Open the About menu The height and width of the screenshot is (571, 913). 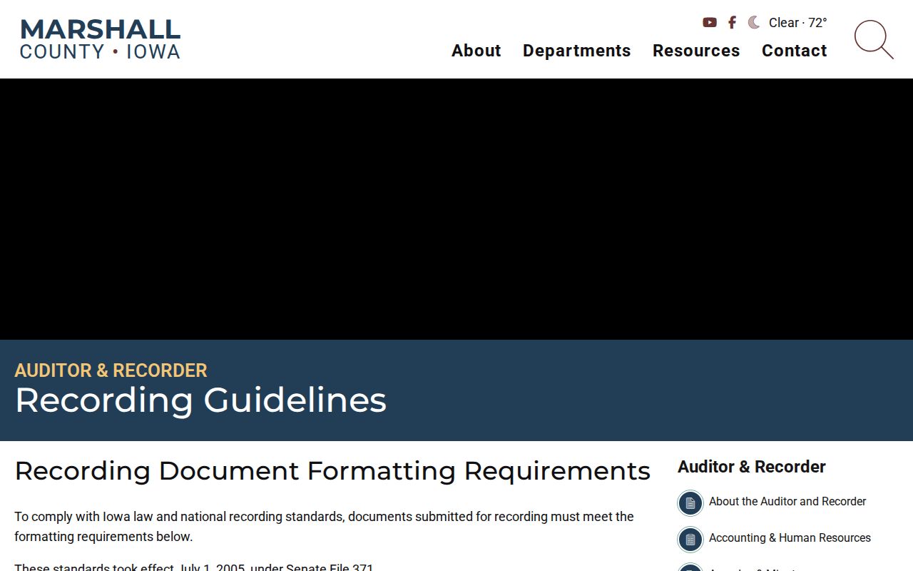[x=476, y=51]
